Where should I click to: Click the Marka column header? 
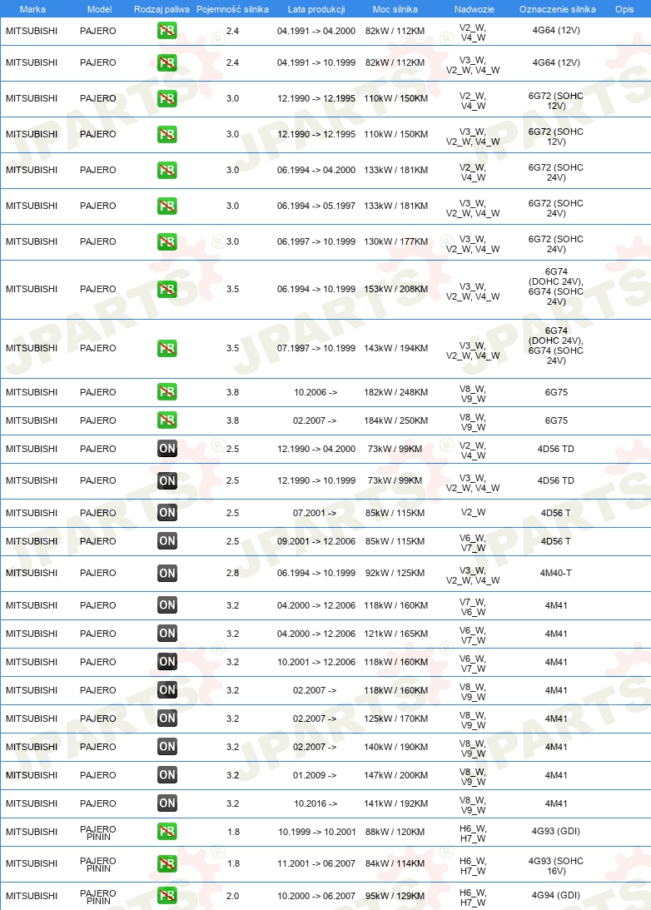32,9
